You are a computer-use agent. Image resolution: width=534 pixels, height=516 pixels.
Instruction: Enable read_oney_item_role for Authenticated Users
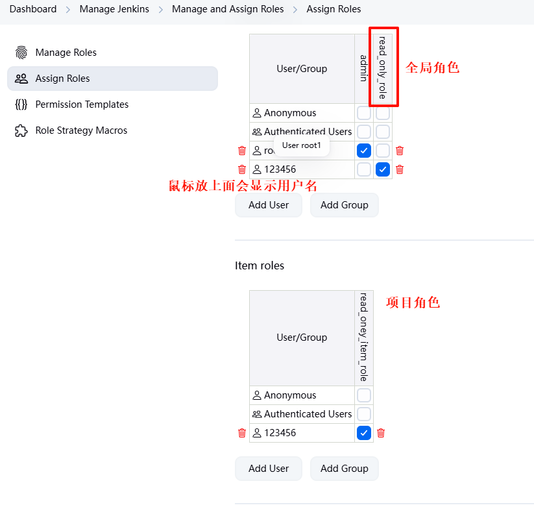click(364, 414)
